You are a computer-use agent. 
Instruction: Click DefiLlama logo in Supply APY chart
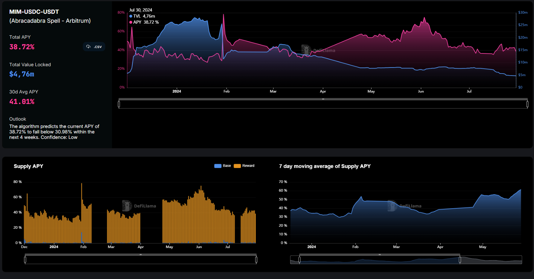pyautogui.click(x=127, y=206)
